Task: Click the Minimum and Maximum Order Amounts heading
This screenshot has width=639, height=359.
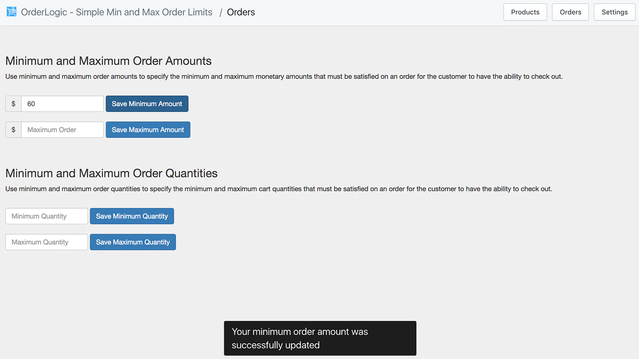Action: coord(108,61)
